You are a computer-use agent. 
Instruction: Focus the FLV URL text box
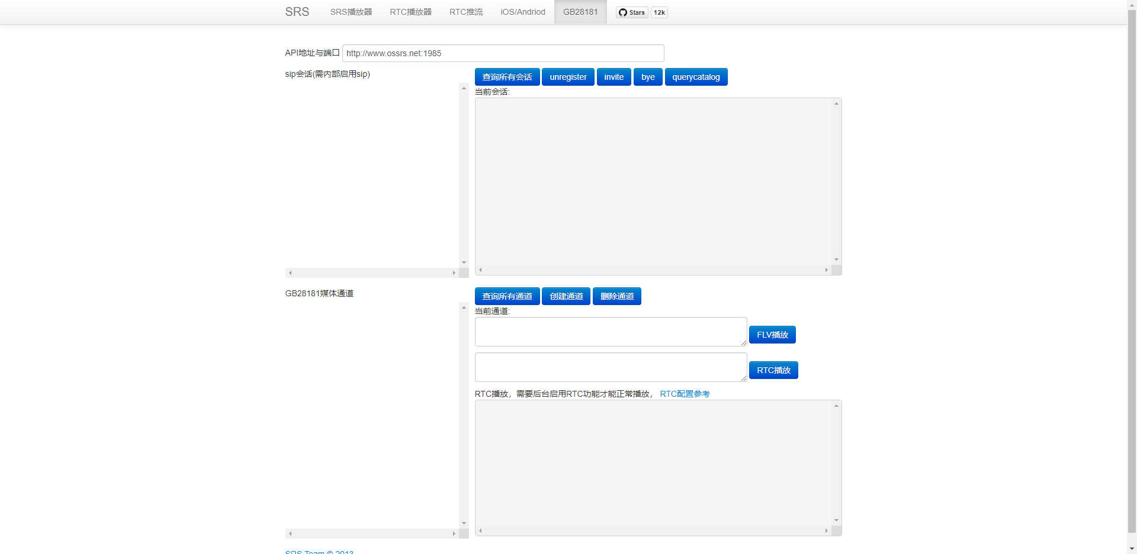click(611, 332)
